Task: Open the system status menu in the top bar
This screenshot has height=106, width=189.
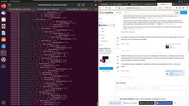Action: (183, 1)
